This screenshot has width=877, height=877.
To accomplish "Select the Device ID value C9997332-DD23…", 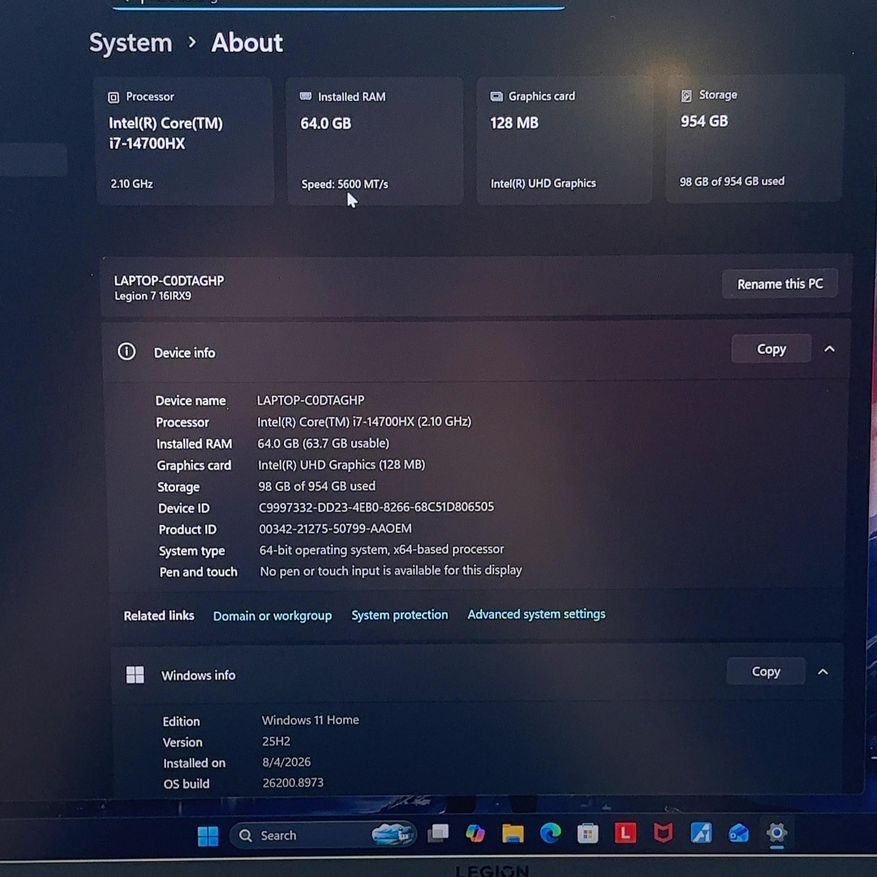I will 376,507.
